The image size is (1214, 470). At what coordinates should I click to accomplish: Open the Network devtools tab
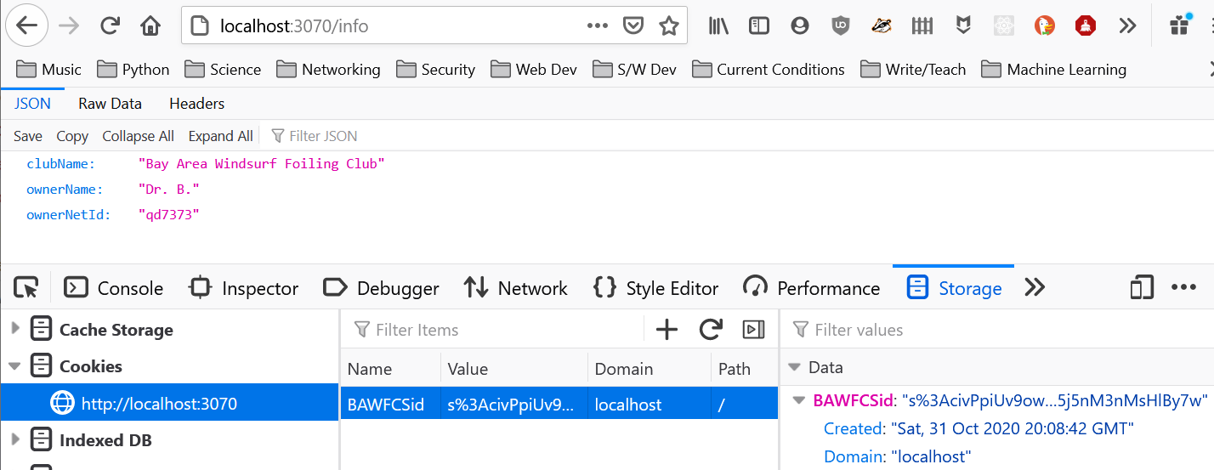pos(516,288)
